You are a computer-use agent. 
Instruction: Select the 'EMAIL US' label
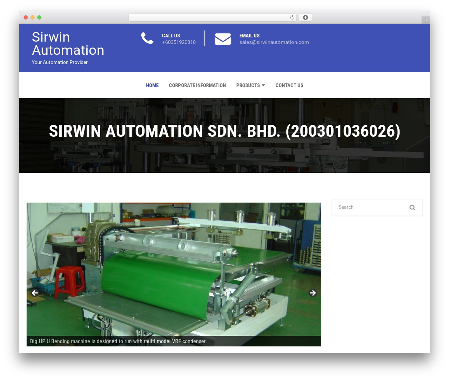pos(249,36)
